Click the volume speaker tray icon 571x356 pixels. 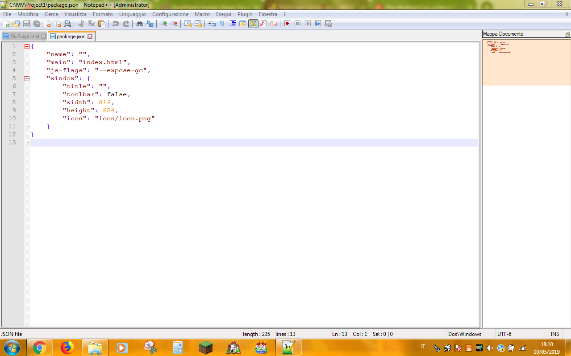tap(490, 348)
